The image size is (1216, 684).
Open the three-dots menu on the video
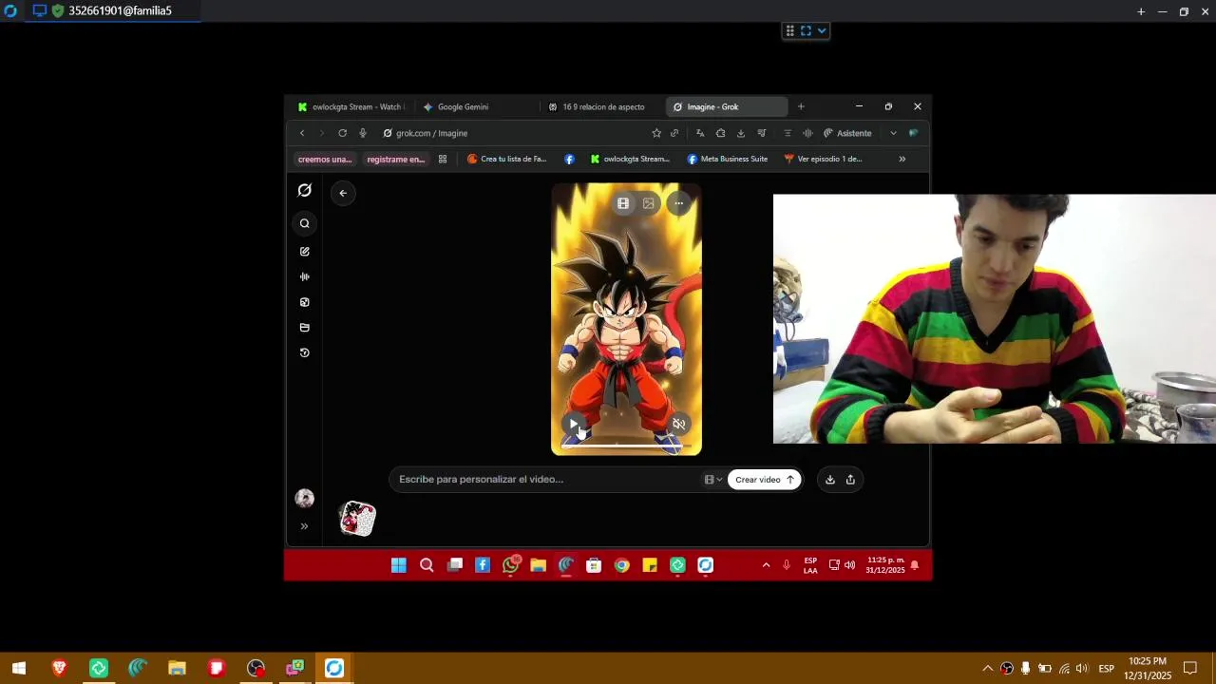click(x=678, y=203)
